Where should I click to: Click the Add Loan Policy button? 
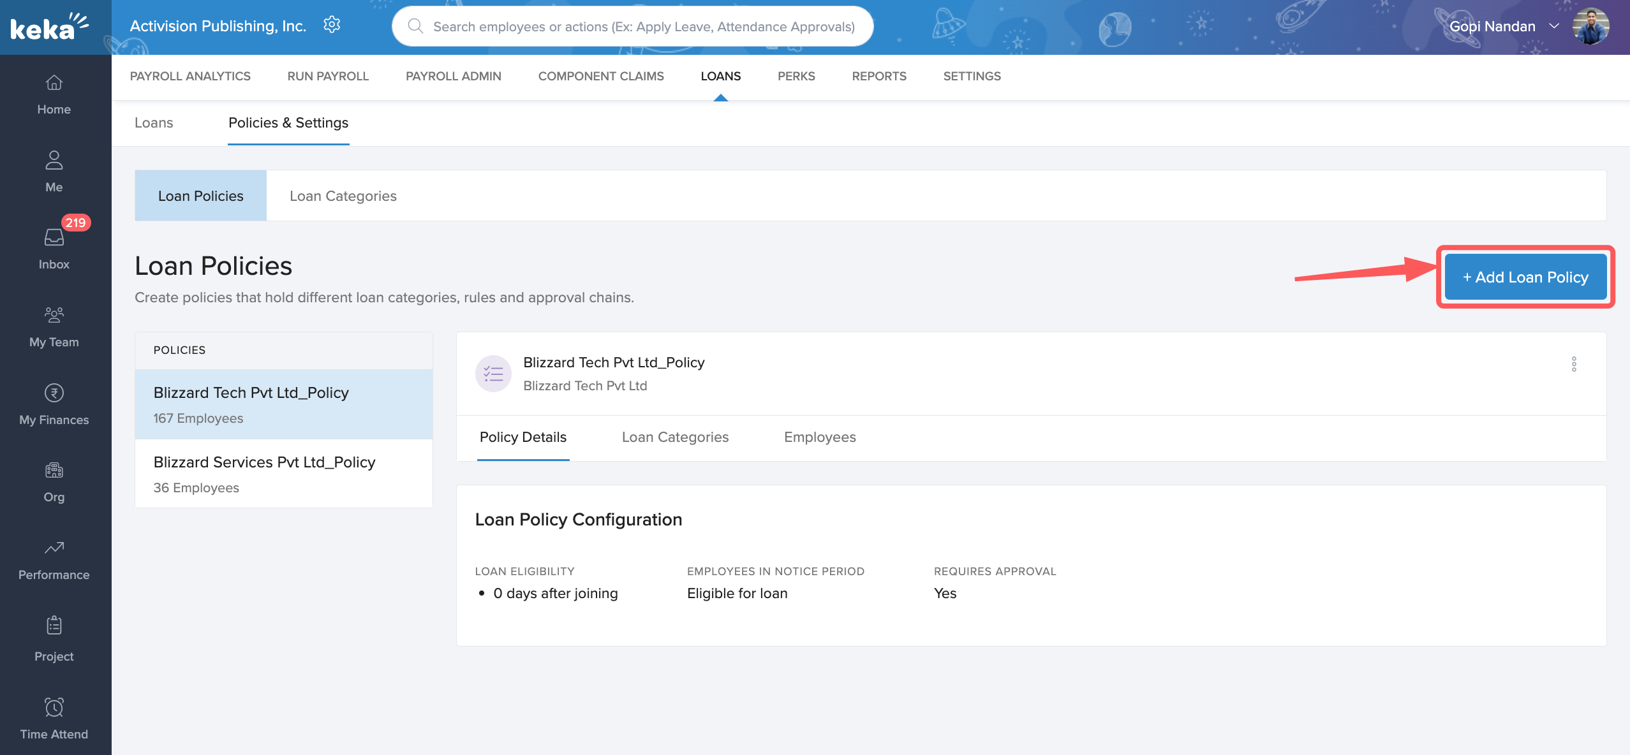click(1525, 277)
